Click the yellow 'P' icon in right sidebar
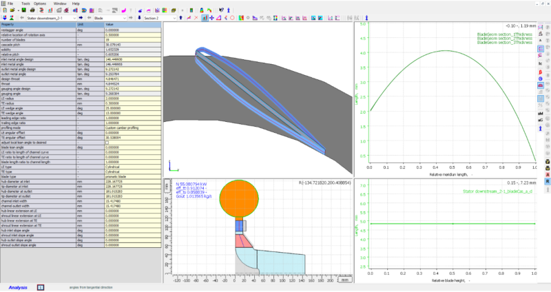 (x=548, y=161)
